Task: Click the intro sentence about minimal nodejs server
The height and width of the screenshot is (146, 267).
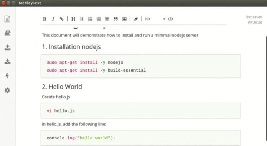Action: pyautogui.click(x=120, y=35)
